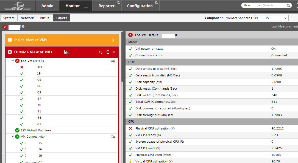Collapse VM Connectivity tree node

click(13, 137)
